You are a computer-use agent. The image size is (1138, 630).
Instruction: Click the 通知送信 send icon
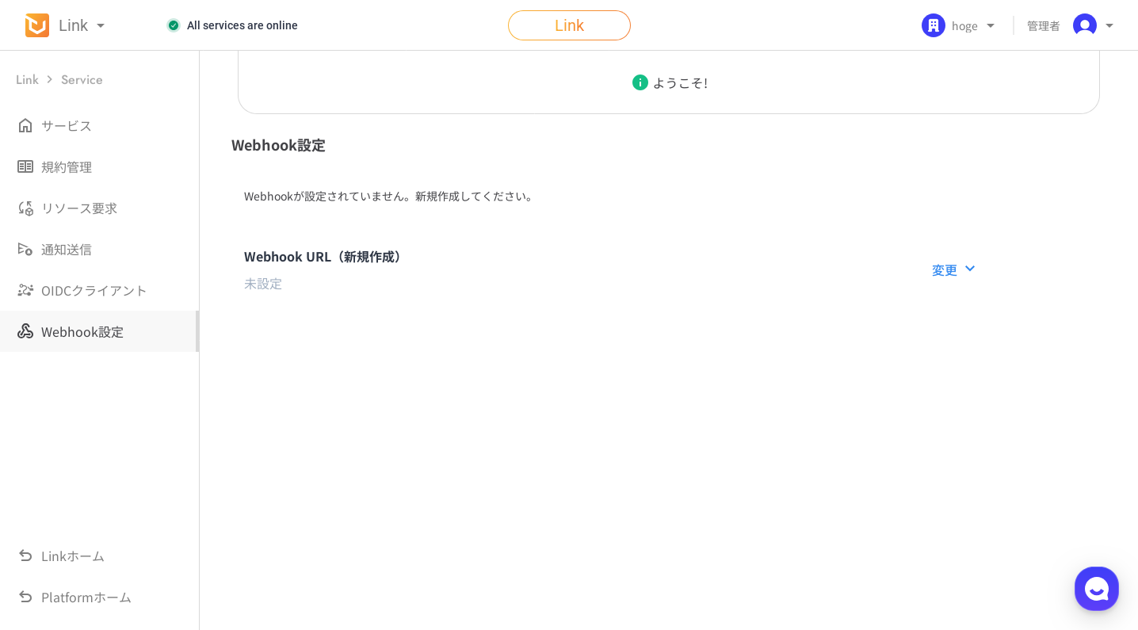pos(25,249)
